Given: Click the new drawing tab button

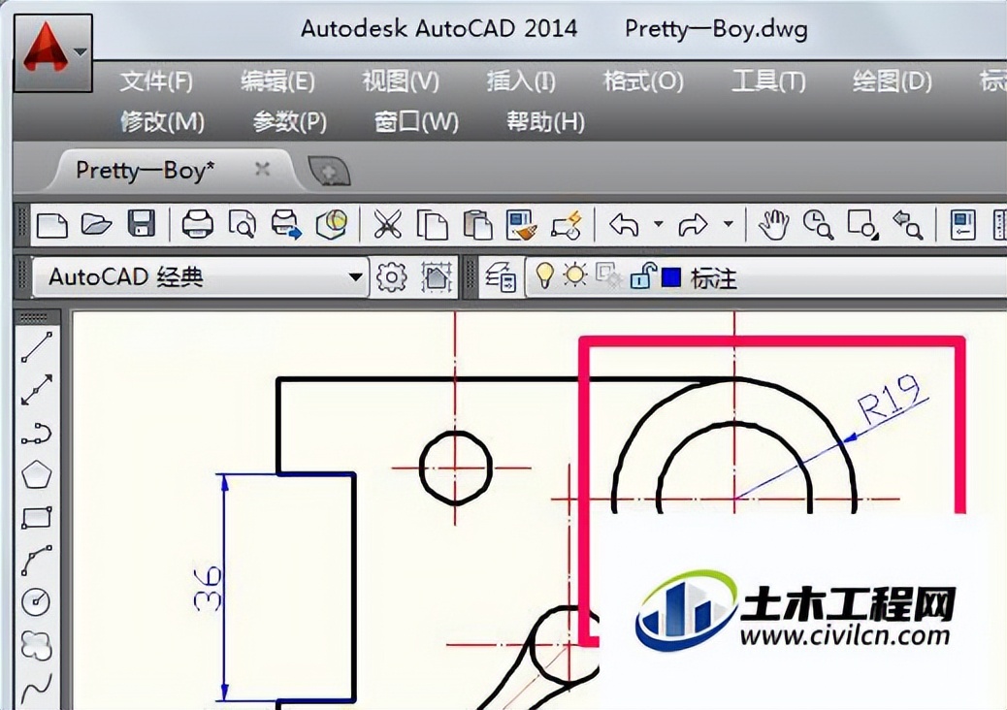Looking at the screenshot, I should click(329, 172).
